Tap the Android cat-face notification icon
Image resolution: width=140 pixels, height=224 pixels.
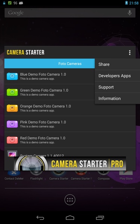coord(21,3)
